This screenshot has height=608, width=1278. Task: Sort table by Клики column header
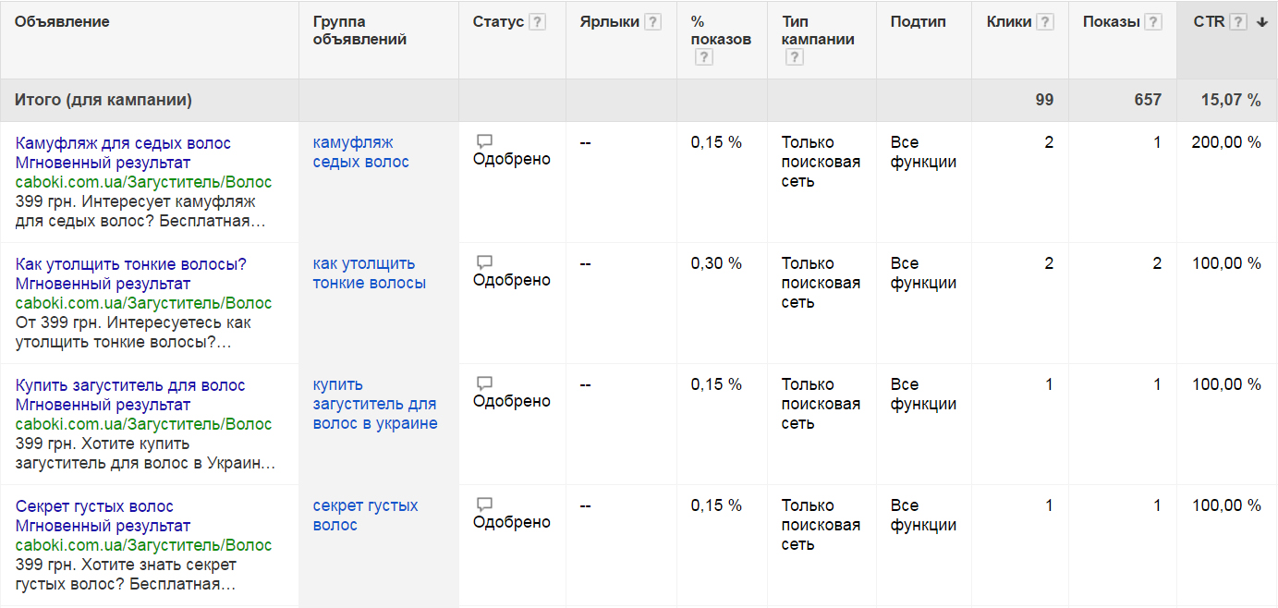click(1009, 22)
